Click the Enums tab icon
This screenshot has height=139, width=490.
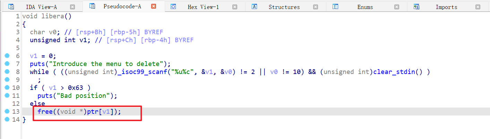click(335, 7)
